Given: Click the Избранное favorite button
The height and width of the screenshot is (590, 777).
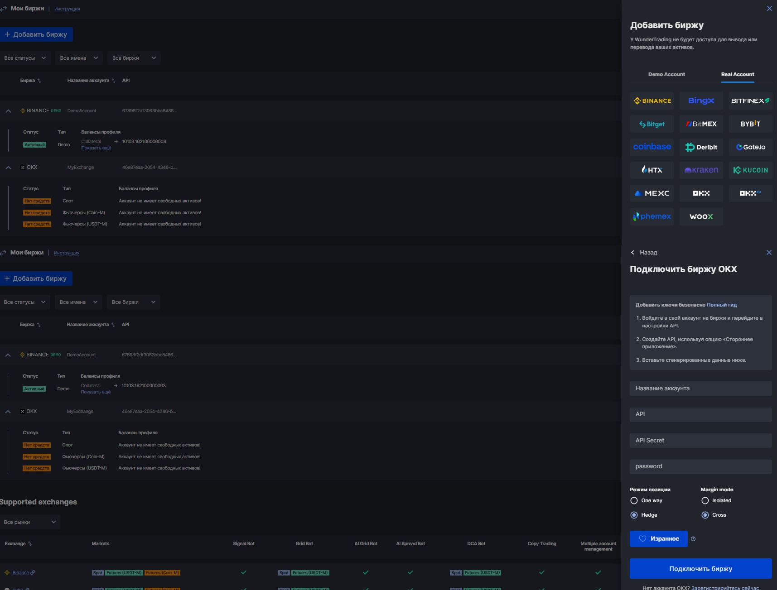Looking at the screenshot, I should 659,539.
